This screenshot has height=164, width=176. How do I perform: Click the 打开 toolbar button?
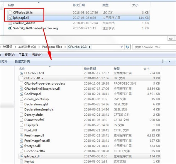point(4,61)
